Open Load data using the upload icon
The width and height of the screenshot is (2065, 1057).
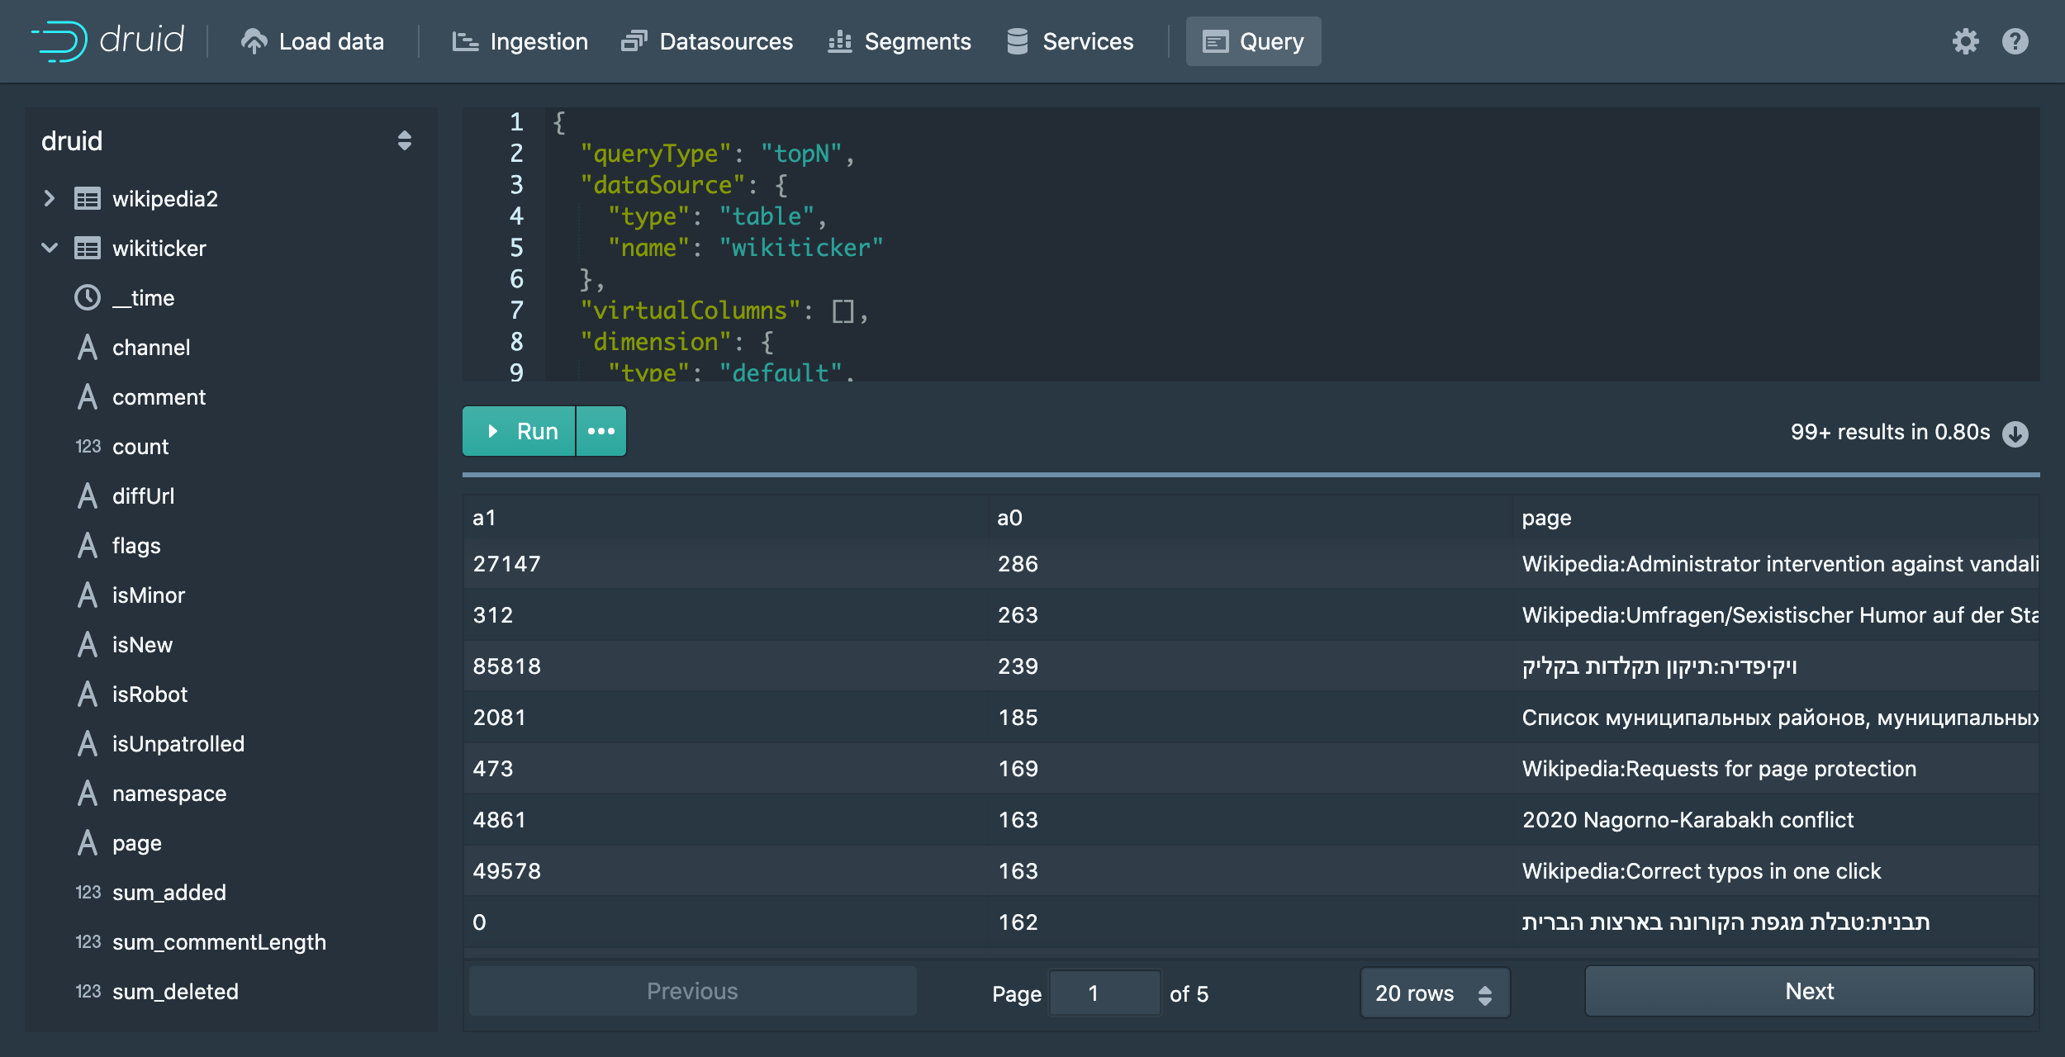point(254,40)
